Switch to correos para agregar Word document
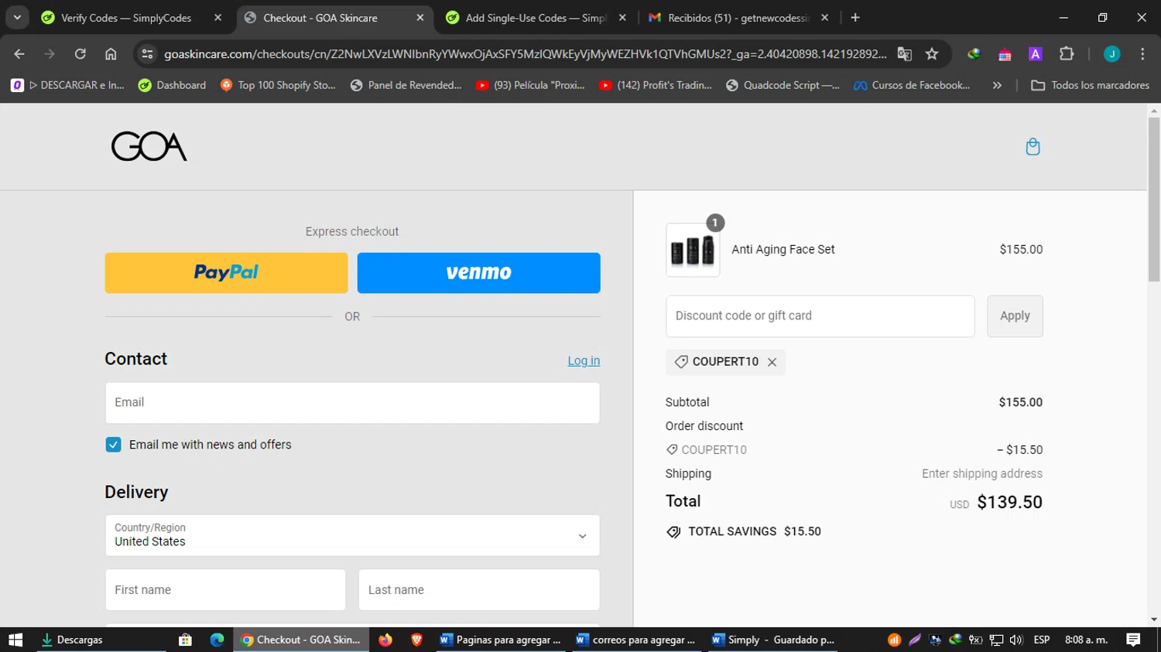The image size is (1161, 652). [636, 640]
